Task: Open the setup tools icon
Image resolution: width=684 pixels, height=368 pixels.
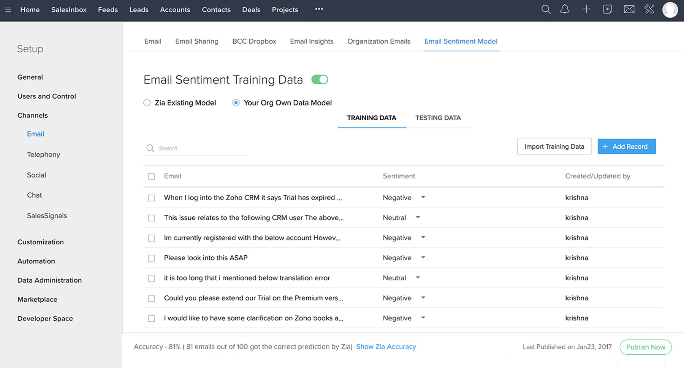Action: tap(649, 9)
